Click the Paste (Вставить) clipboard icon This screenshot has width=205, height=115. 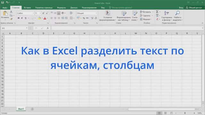5,13
